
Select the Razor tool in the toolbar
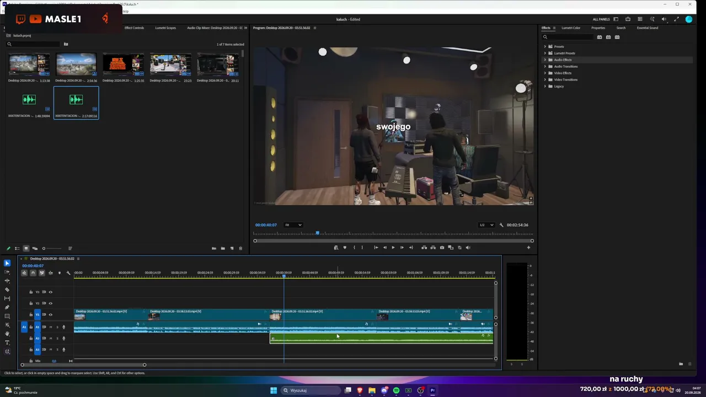click(7, 289)
